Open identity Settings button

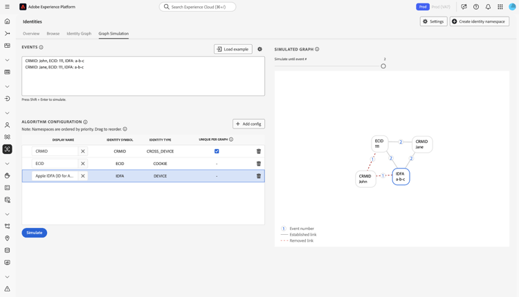coord(434,21)
